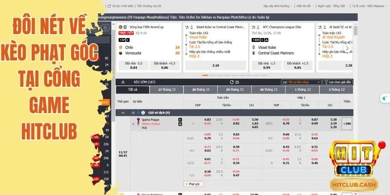Viewport: 390px width, 195px height.
Task: Click the soccer ball icon on AFC Champions card
Action: (253, 27)
